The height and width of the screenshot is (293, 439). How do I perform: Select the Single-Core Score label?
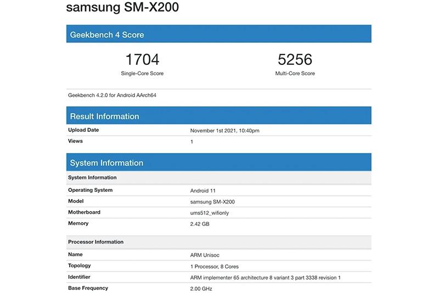(x=142, y=73)
